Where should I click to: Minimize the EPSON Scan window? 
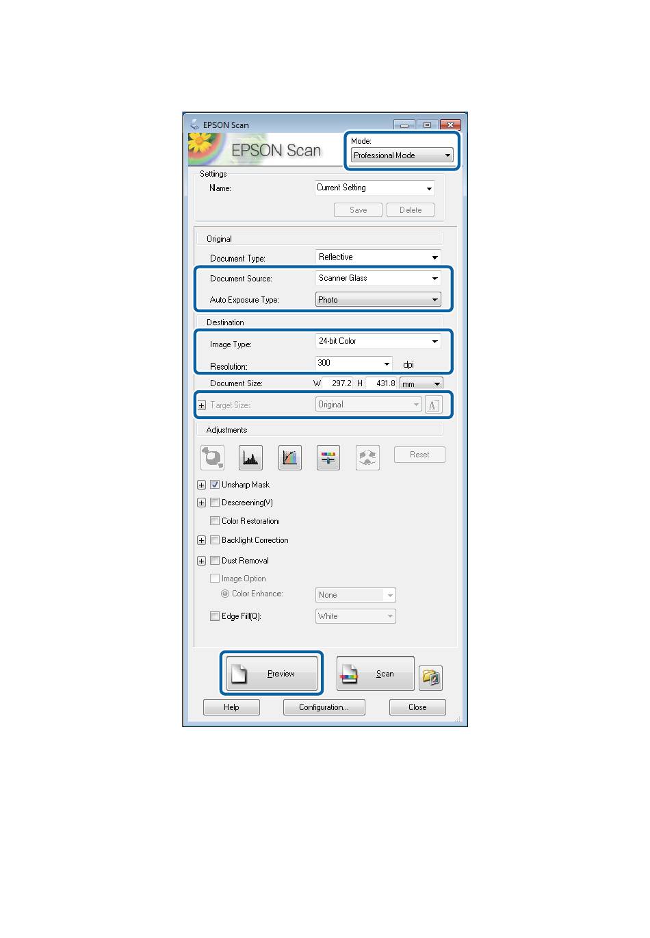coord(404,125)
